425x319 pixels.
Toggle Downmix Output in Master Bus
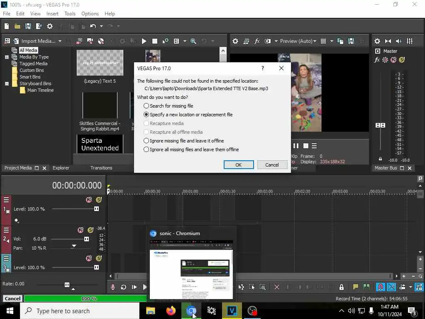(388, 41)
